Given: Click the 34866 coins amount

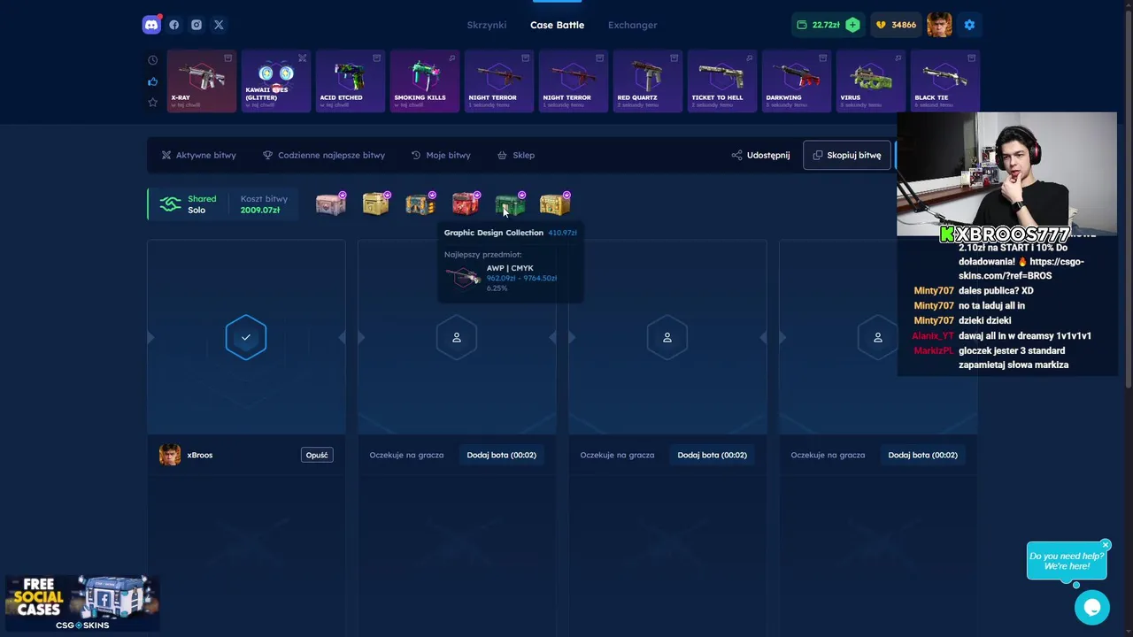Looking at the screenshot, I should pos(904,25).
